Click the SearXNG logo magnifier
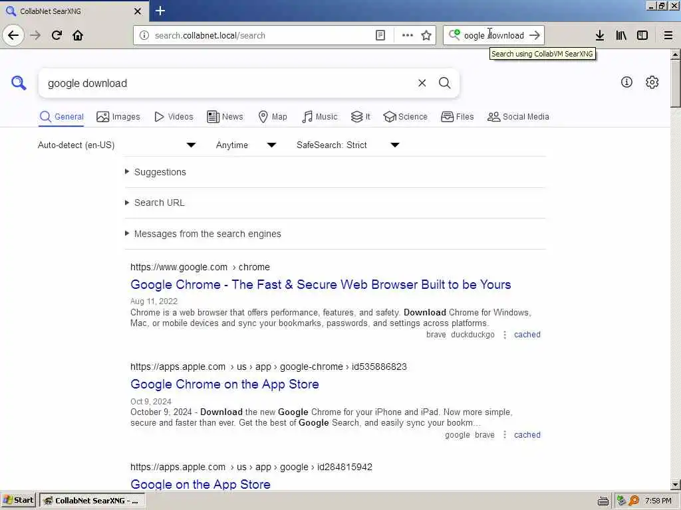 point(19,82)
